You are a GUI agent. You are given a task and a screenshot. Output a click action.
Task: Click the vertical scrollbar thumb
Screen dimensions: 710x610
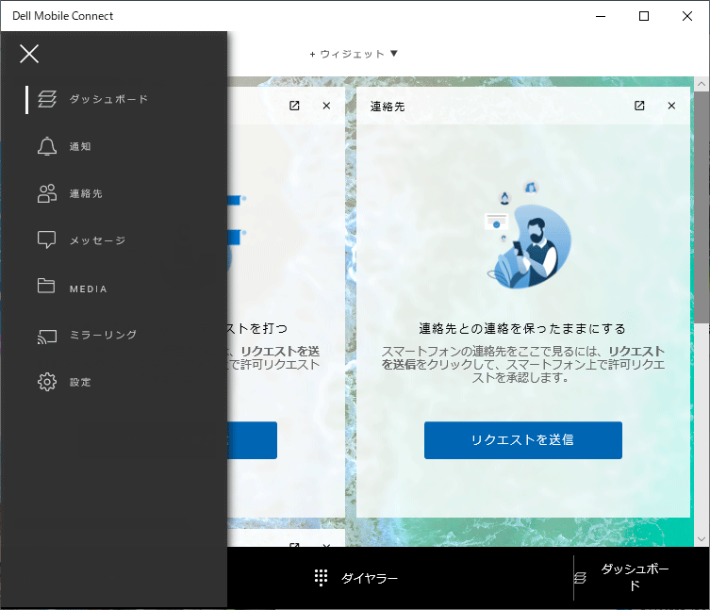click(702, 206)
